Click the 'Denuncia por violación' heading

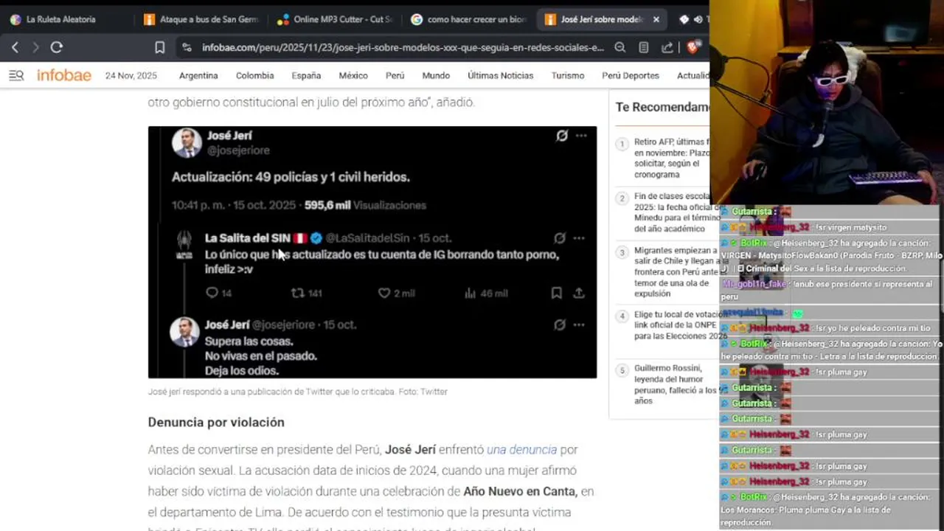coord(216,422)
